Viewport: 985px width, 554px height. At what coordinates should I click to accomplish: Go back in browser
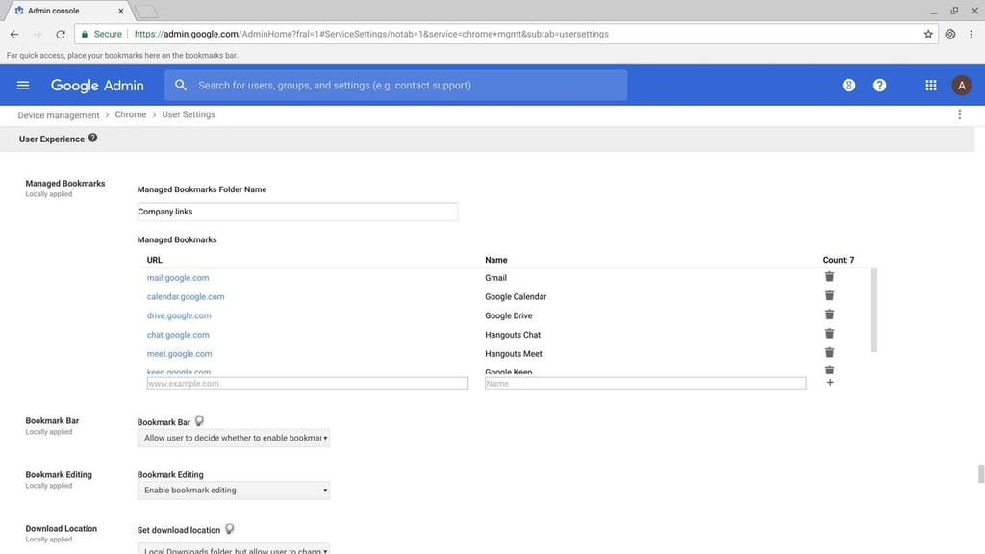pos(14,34)
